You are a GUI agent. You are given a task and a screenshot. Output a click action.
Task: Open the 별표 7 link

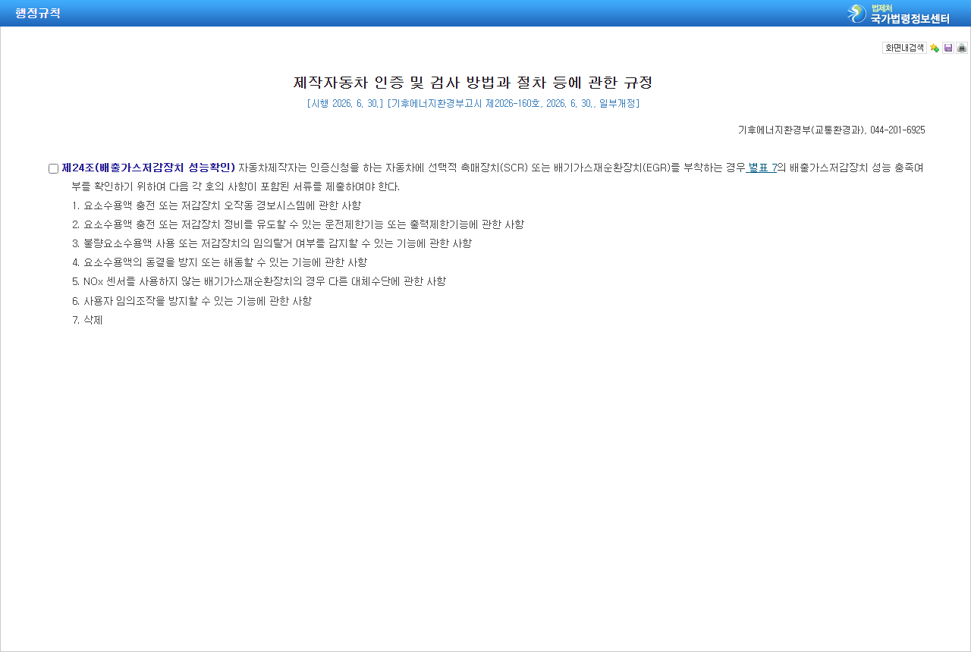[762, 168]
